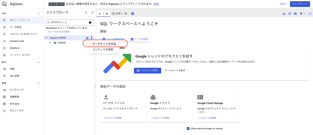Open guide link under Google ドライブ
This screenshot has width=313, height=135.
[160, 118]
